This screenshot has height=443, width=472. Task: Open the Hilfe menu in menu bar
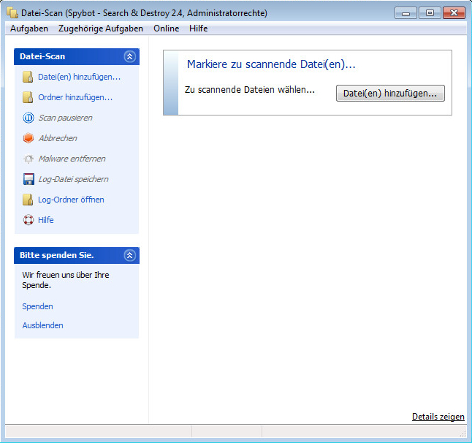click(x=199, y=29)
